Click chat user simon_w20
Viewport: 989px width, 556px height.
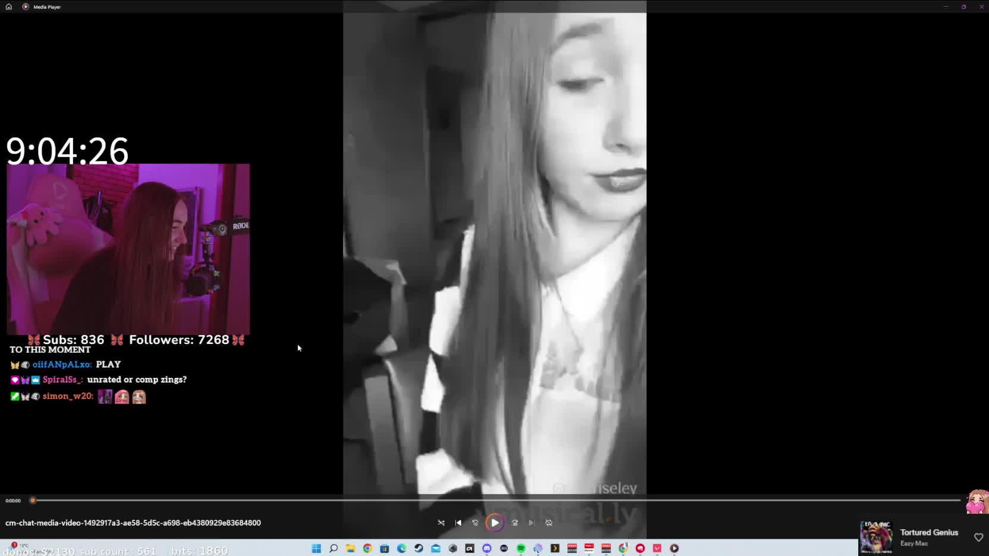pos(68,396)
